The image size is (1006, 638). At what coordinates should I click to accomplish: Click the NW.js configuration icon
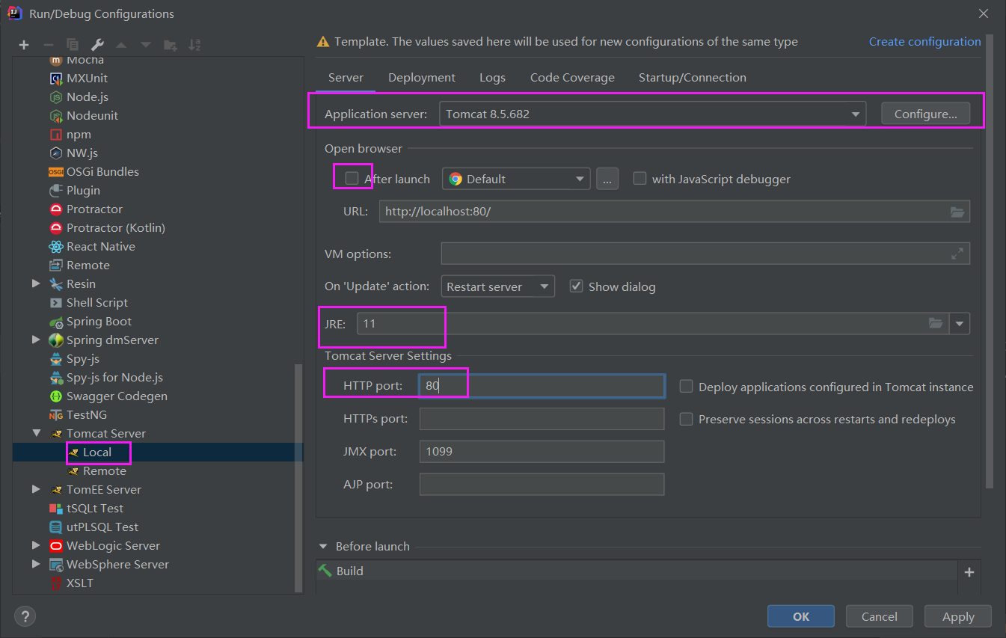pos(55,153)
